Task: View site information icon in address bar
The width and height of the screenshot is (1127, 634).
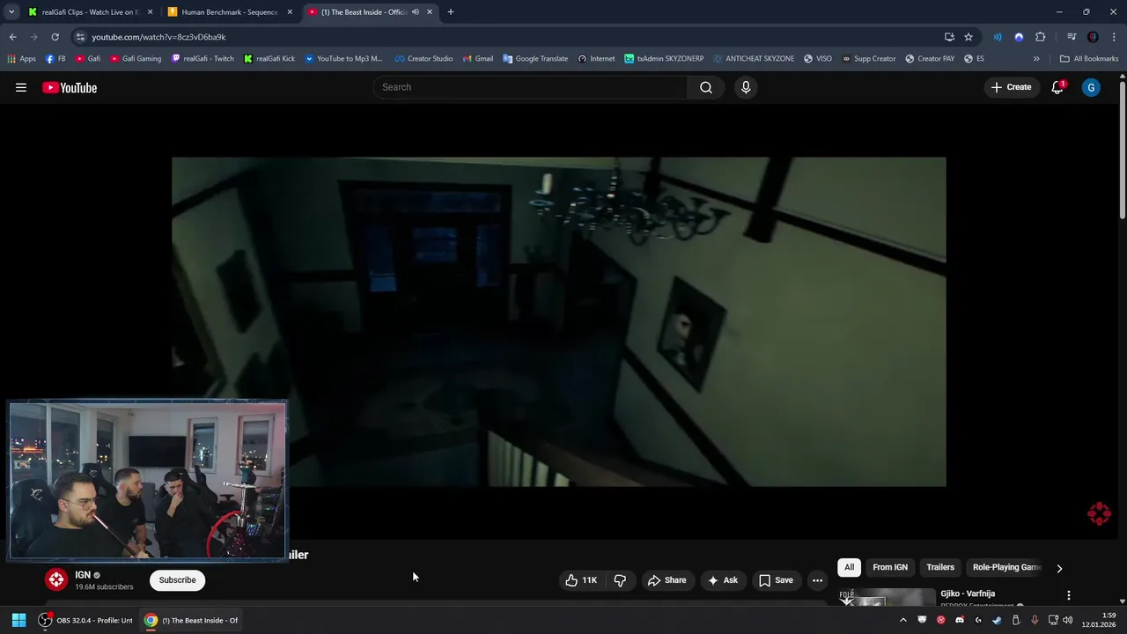Action: pyautogui.click(x=80, y=37)
